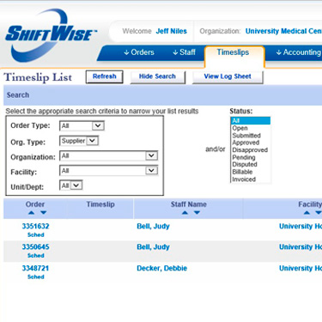Open the Unit/Dept dropdown
322x322 pixels.
71,185
